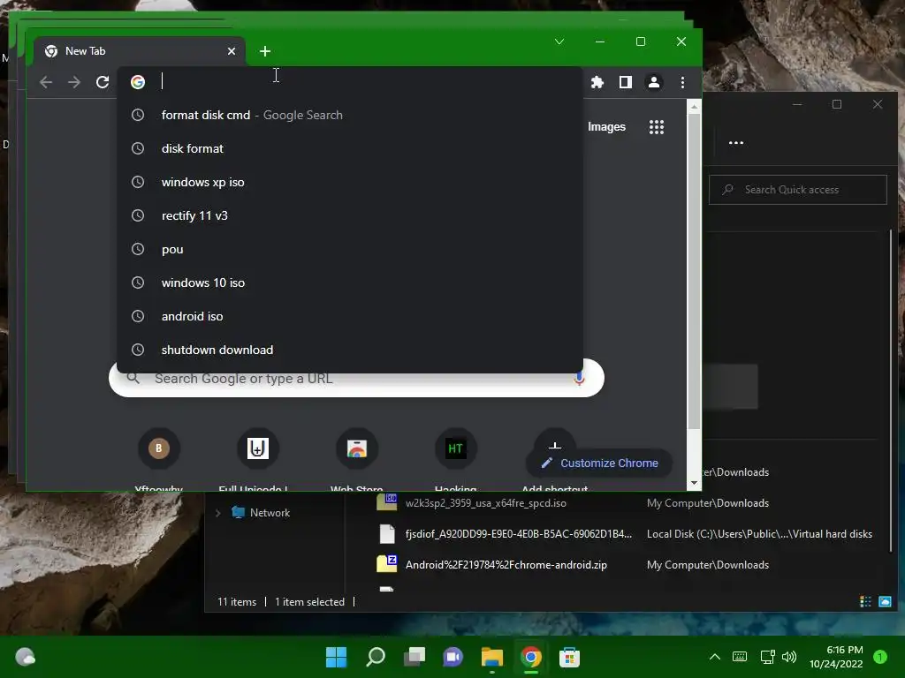905x678 pixels.
Task: Click the Add shortcut plus tile
Action: pos(555,444)
